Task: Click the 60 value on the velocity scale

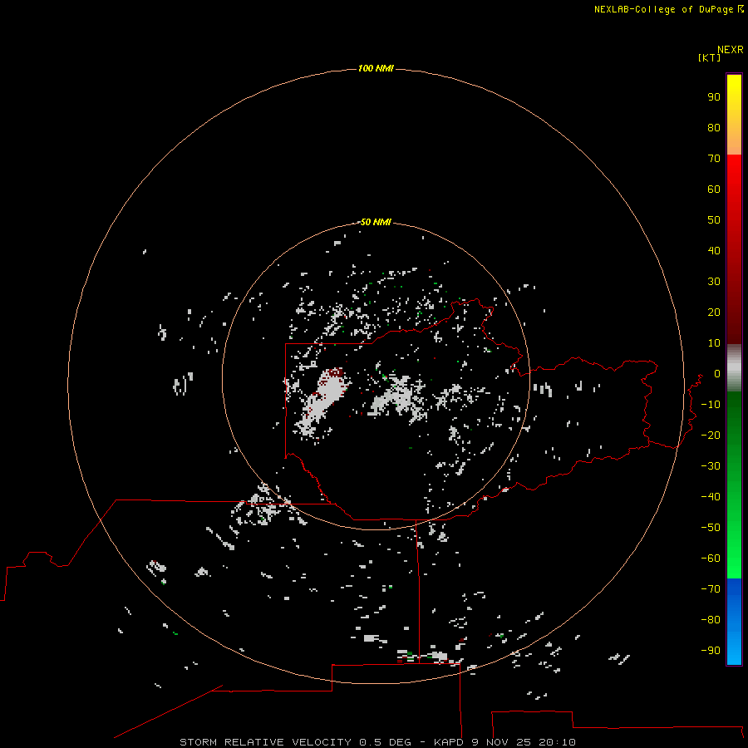Action: 714,189
